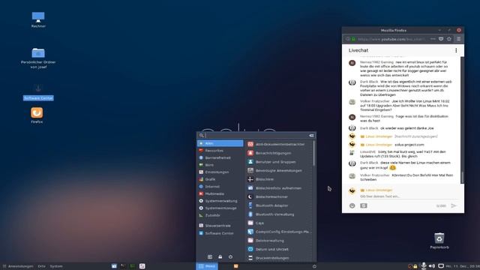Screen dimensions: 480x270
Task: Select the Büro category
Action: pyautogui.click(x=220, y=165)
